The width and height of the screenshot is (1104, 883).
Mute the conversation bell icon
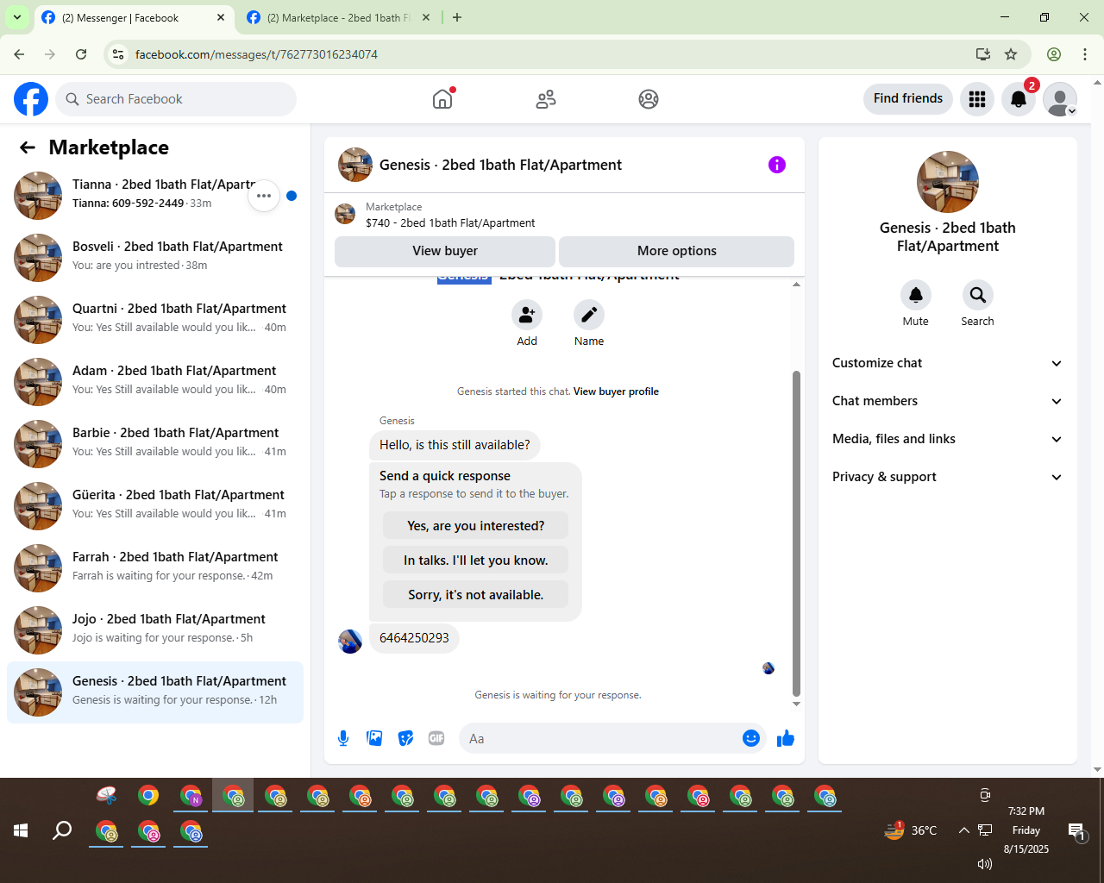coord(916,295)
